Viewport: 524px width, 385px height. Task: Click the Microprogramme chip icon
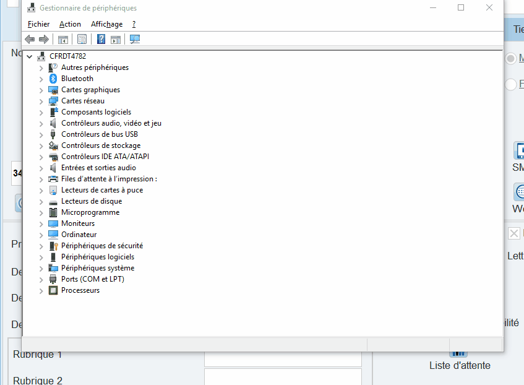(x=53, y=212)
